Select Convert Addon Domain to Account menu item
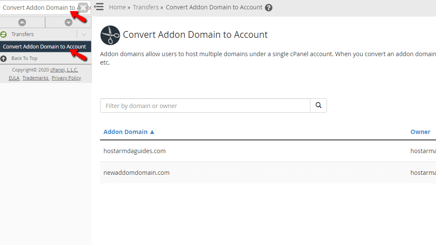This screenshot has height=245, width=436. coord(45,47)
